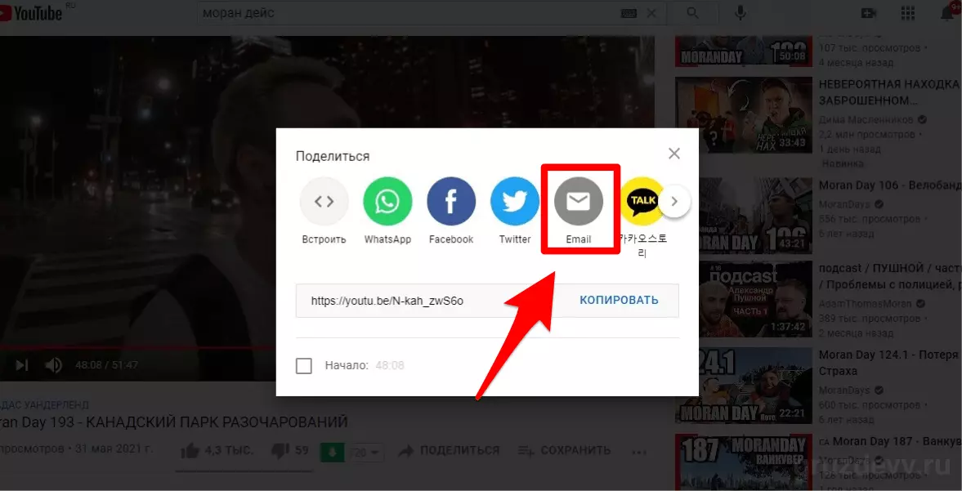
Task: Open the YouTube home logo
Action: point(33,14)
